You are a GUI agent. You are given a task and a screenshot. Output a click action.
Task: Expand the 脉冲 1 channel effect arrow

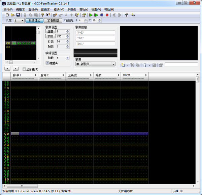click(36, 75)
